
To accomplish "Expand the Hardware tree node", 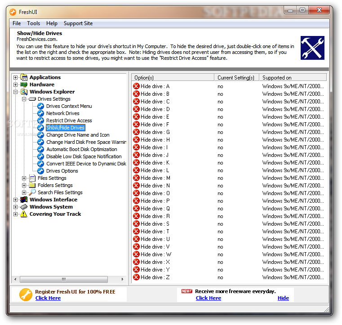I will coord(15,85).
